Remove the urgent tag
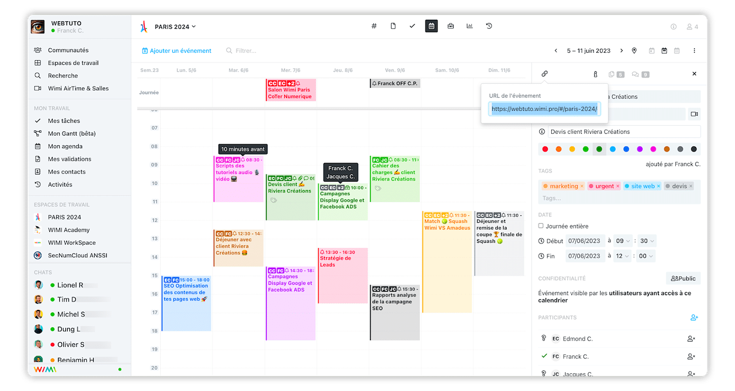 [x=618, y=186]
